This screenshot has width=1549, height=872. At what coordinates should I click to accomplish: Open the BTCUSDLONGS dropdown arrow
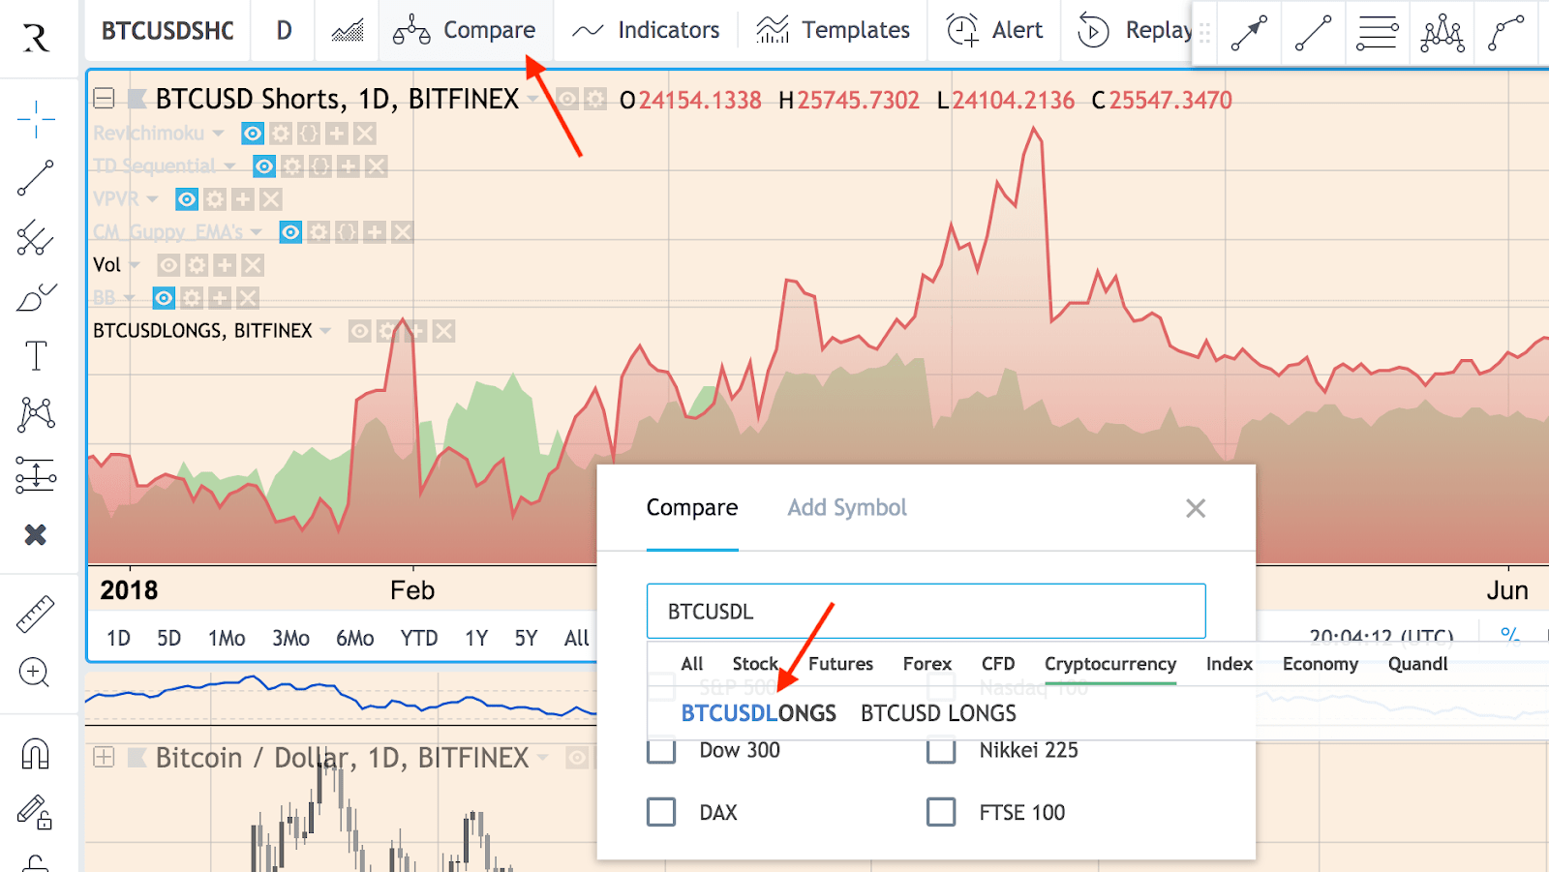(x=326, y=330)
